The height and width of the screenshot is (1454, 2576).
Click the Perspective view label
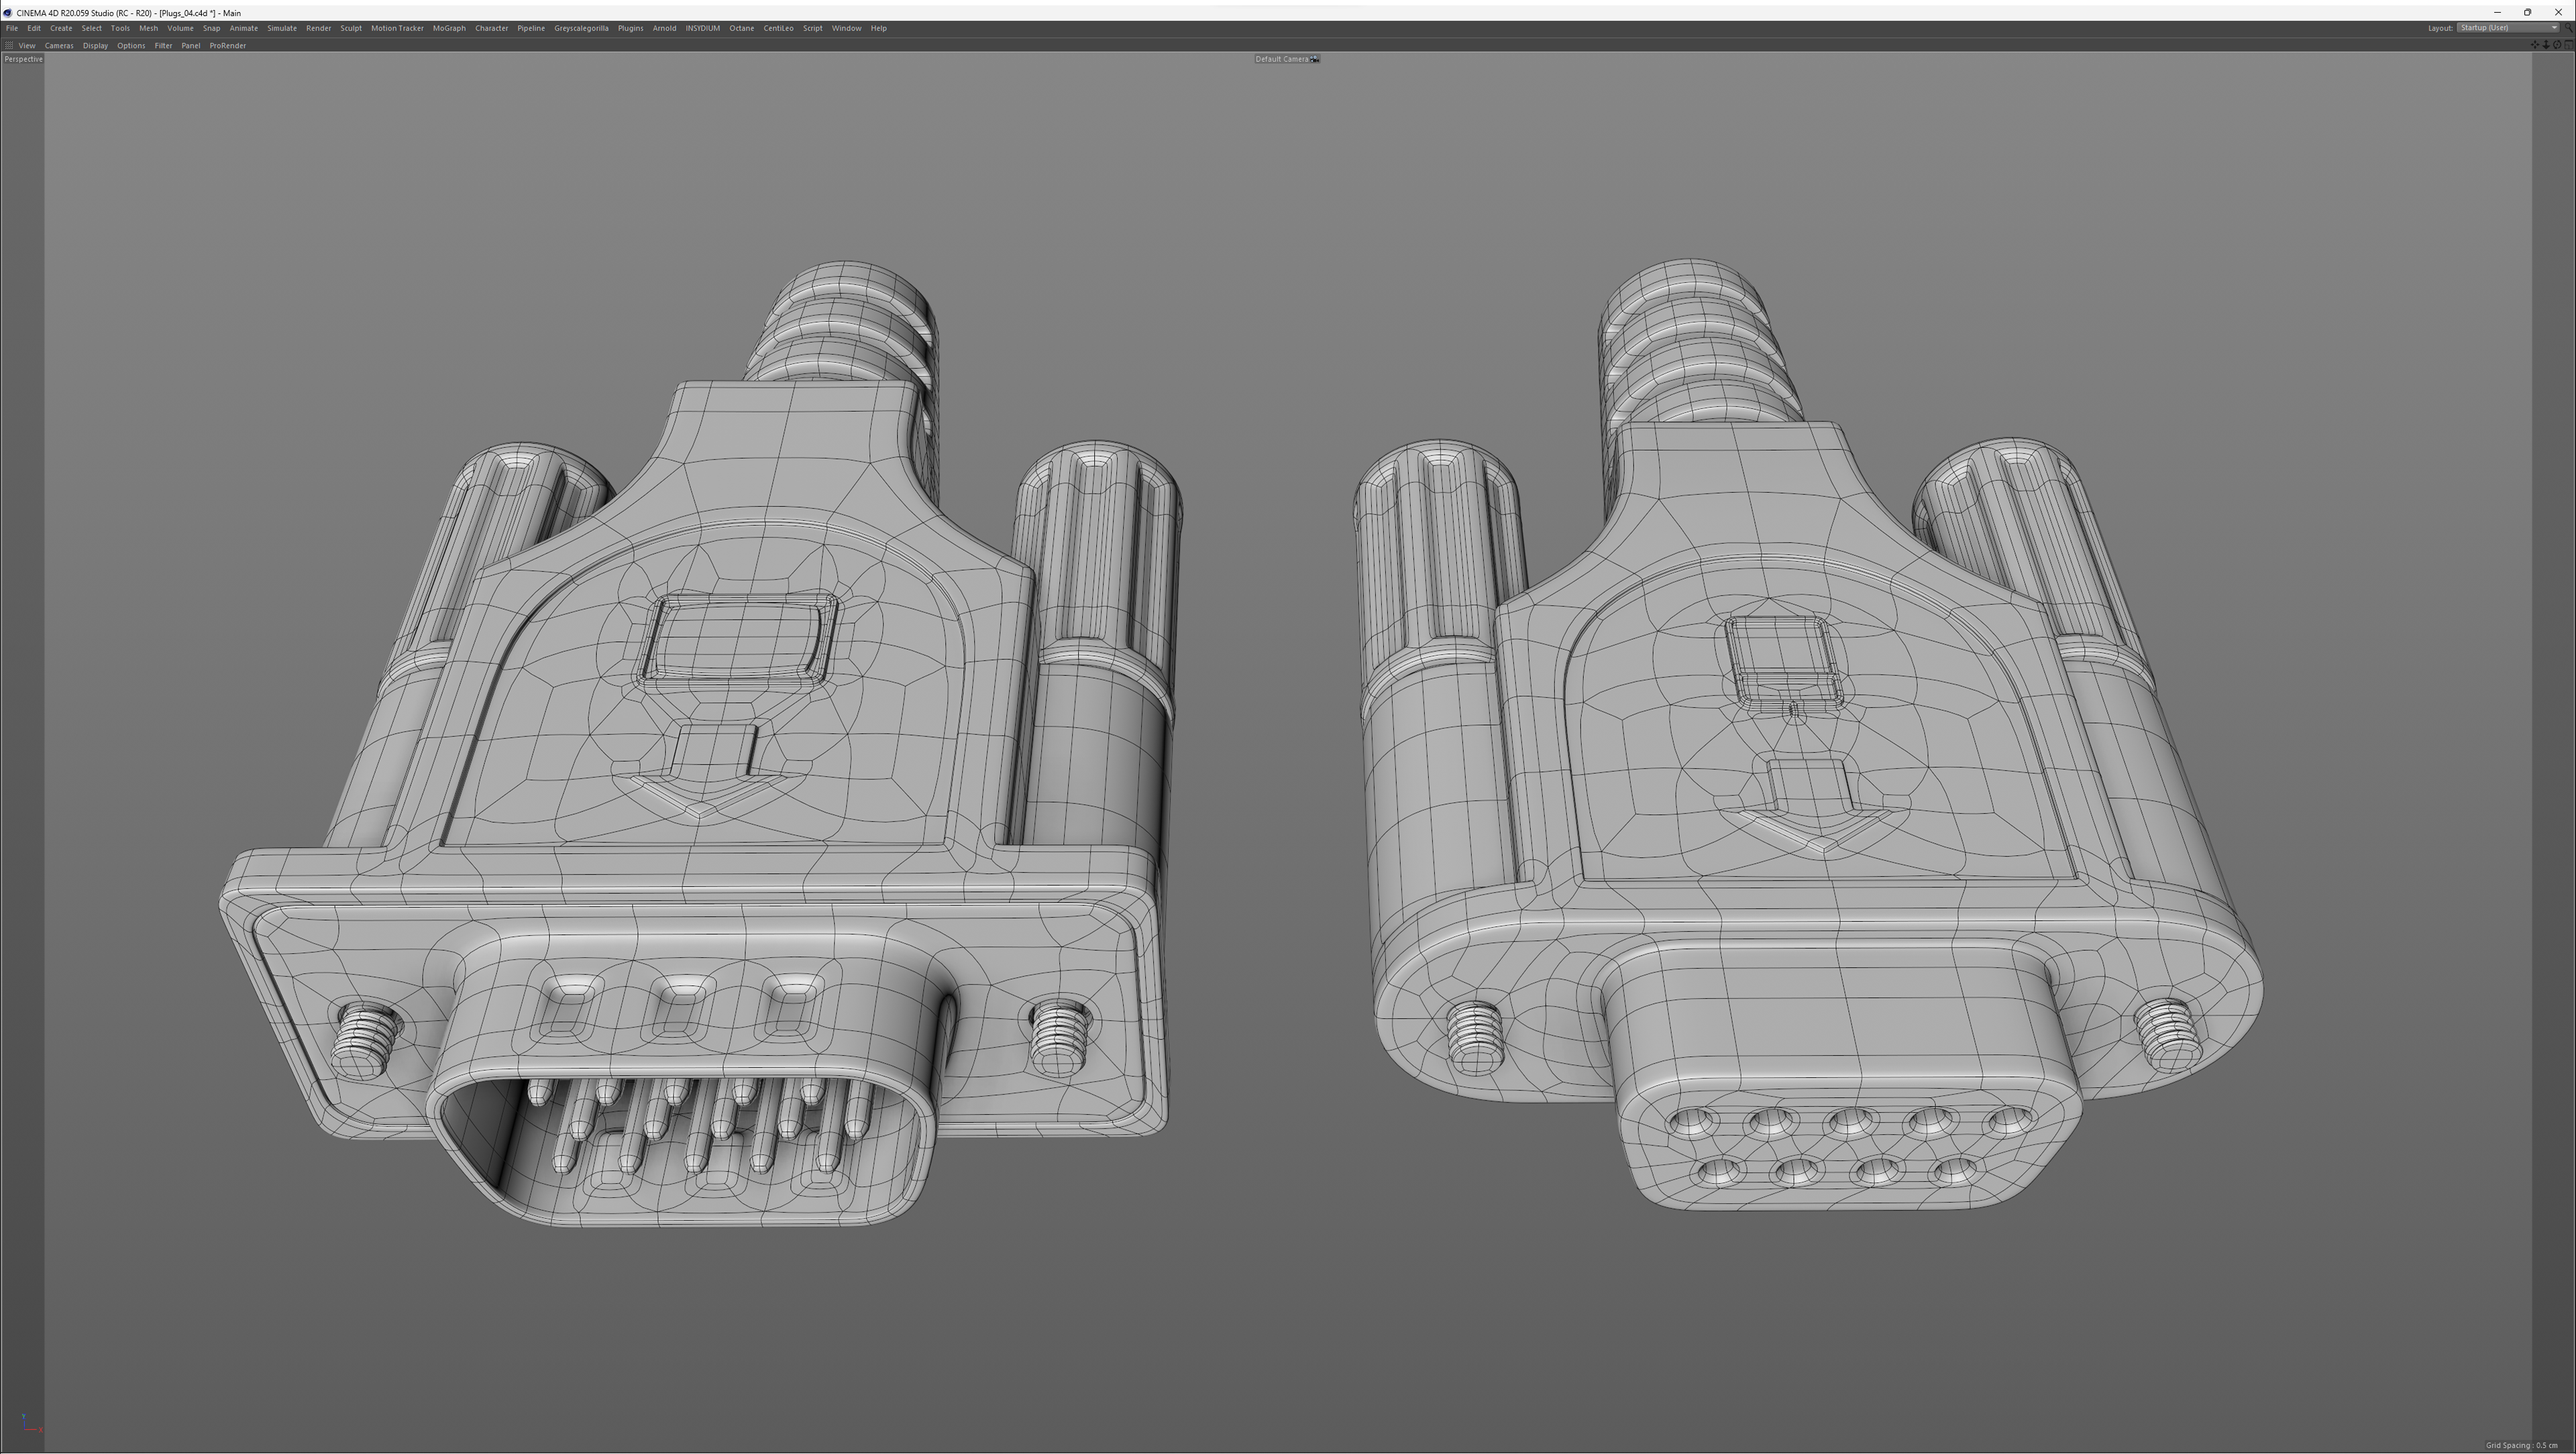pyautogui.click(x=23, y=59)
